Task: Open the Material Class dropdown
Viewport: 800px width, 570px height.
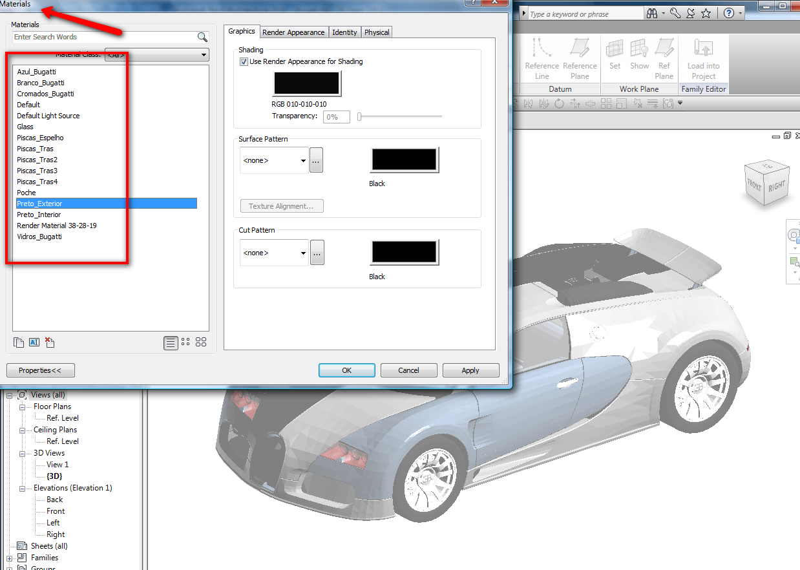Action: pos(157,55)
